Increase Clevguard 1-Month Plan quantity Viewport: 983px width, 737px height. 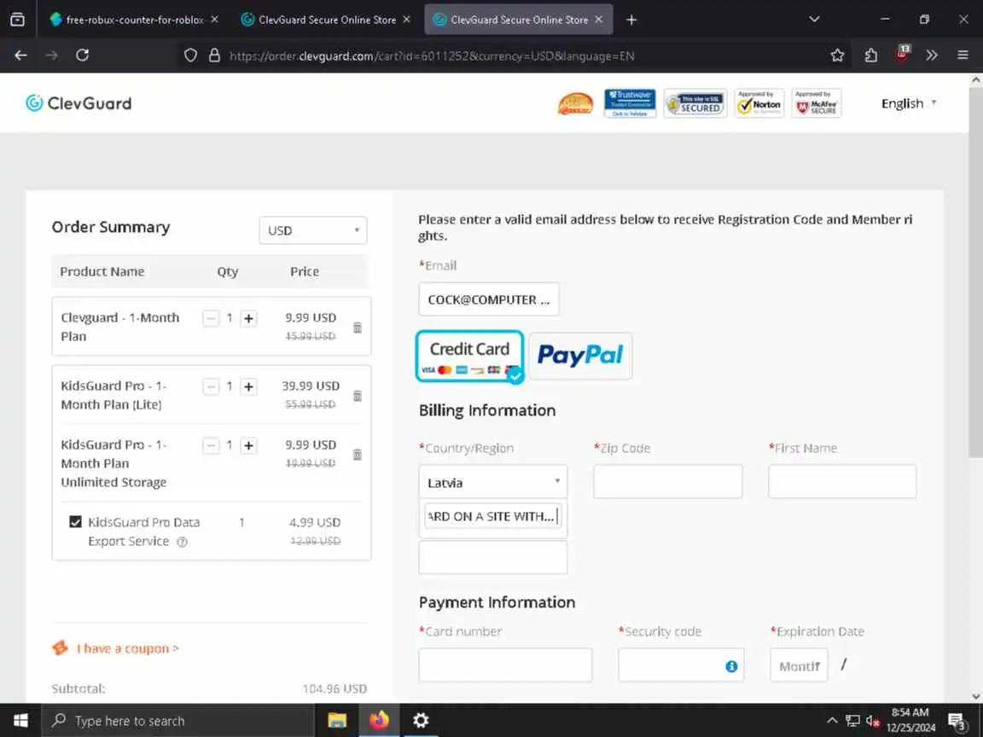tap(249, 318)
